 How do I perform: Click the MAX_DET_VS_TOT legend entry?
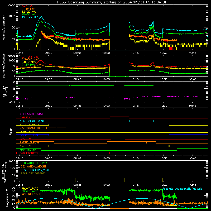pyautogui.click(x=32, y=194)
